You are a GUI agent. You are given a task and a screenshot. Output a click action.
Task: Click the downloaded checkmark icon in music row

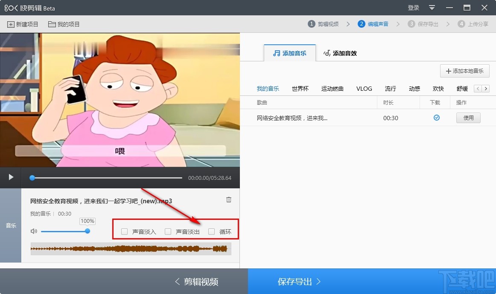coord(437,118)
